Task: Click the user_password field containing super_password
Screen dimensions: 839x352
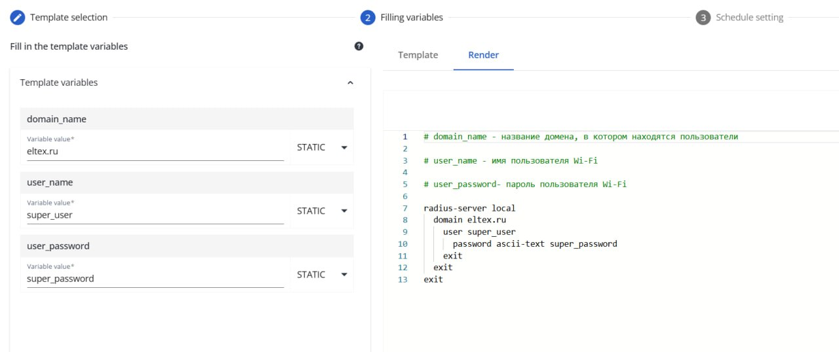Action: click(155, 279)
